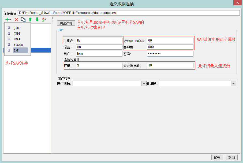Choose JNDI from the connection type menu

pyautogui.click(x=18, y=34)
